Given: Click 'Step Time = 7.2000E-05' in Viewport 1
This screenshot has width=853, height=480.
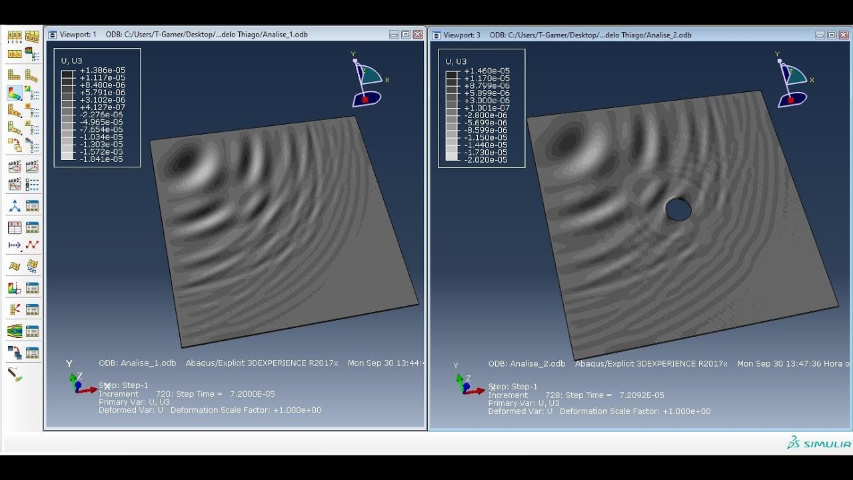Looking at the screenshot, I should [x=225, y=394].
